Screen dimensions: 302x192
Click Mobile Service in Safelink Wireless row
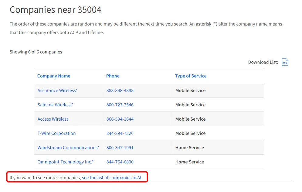191,105
